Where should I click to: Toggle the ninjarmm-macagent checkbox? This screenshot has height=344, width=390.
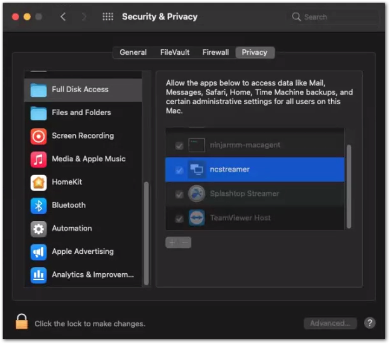[179, 145]
